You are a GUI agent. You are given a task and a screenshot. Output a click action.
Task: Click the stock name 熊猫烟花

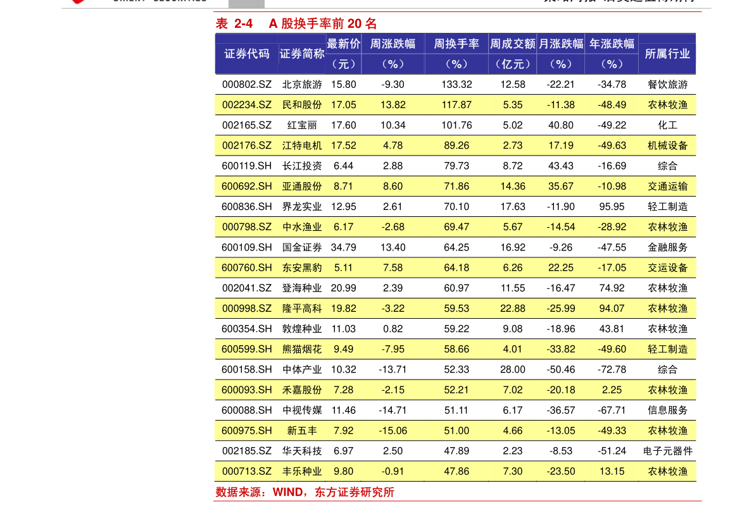302,349
